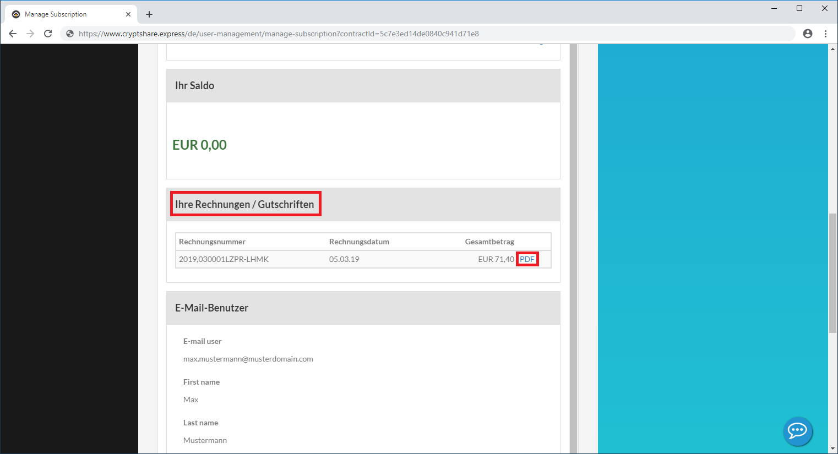This screenshot has width=838, height=454.
Task: Select the Manage Subscription browser tab
Action: tap(61, 14)
